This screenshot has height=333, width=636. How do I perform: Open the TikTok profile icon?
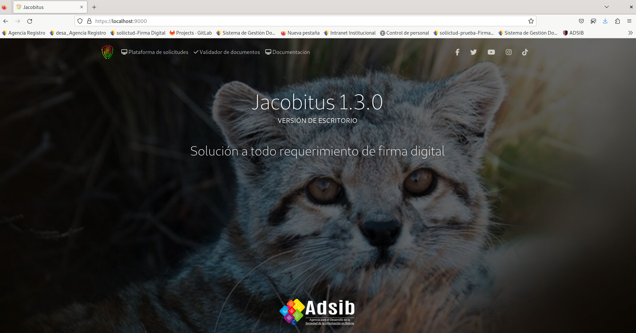(525, 52)
